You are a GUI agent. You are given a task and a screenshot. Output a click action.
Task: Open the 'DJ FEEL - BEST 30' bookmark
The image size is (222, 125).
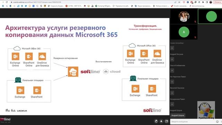pyautogui.click(x=74, y=6)
